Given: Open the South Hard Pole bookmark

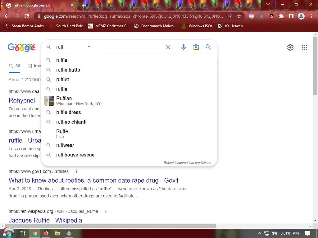Looking at the screenshot, I should coord(66,26).
